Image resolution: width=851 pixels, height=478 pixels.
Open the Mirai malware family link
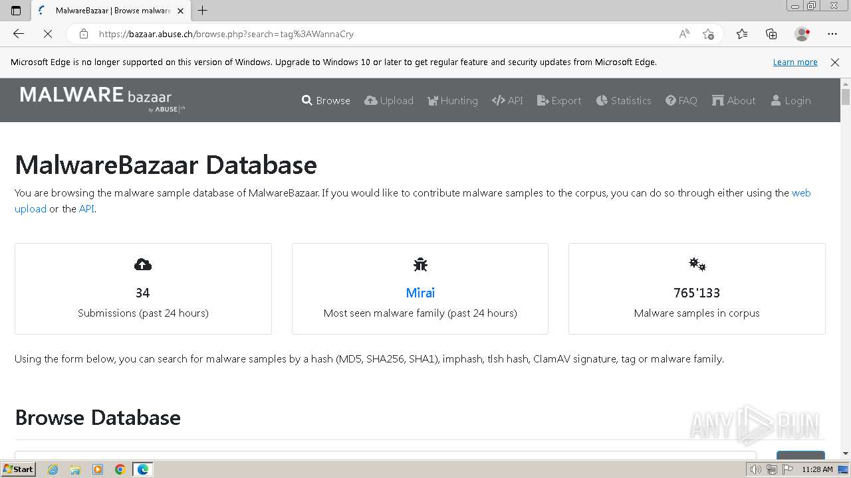click(x=420, y=293)
